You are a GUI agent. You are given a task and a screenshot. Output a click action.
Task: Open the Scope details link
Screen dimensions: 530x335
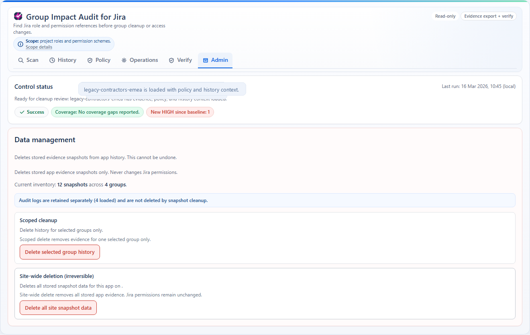(x=39, y=47)
